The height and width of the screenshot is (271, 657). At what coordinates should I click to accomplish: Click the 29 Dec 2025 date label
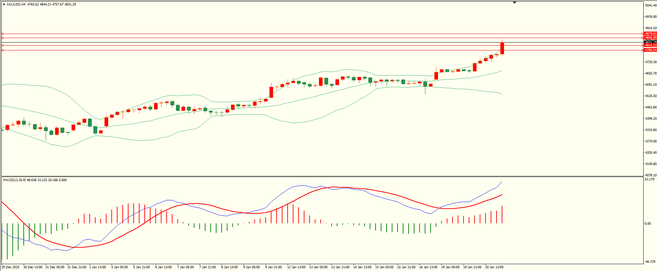pyautogui.click(x=11, y=267)
